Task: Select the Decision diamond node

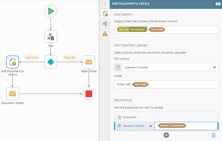Action: click(x=51, y=62)
